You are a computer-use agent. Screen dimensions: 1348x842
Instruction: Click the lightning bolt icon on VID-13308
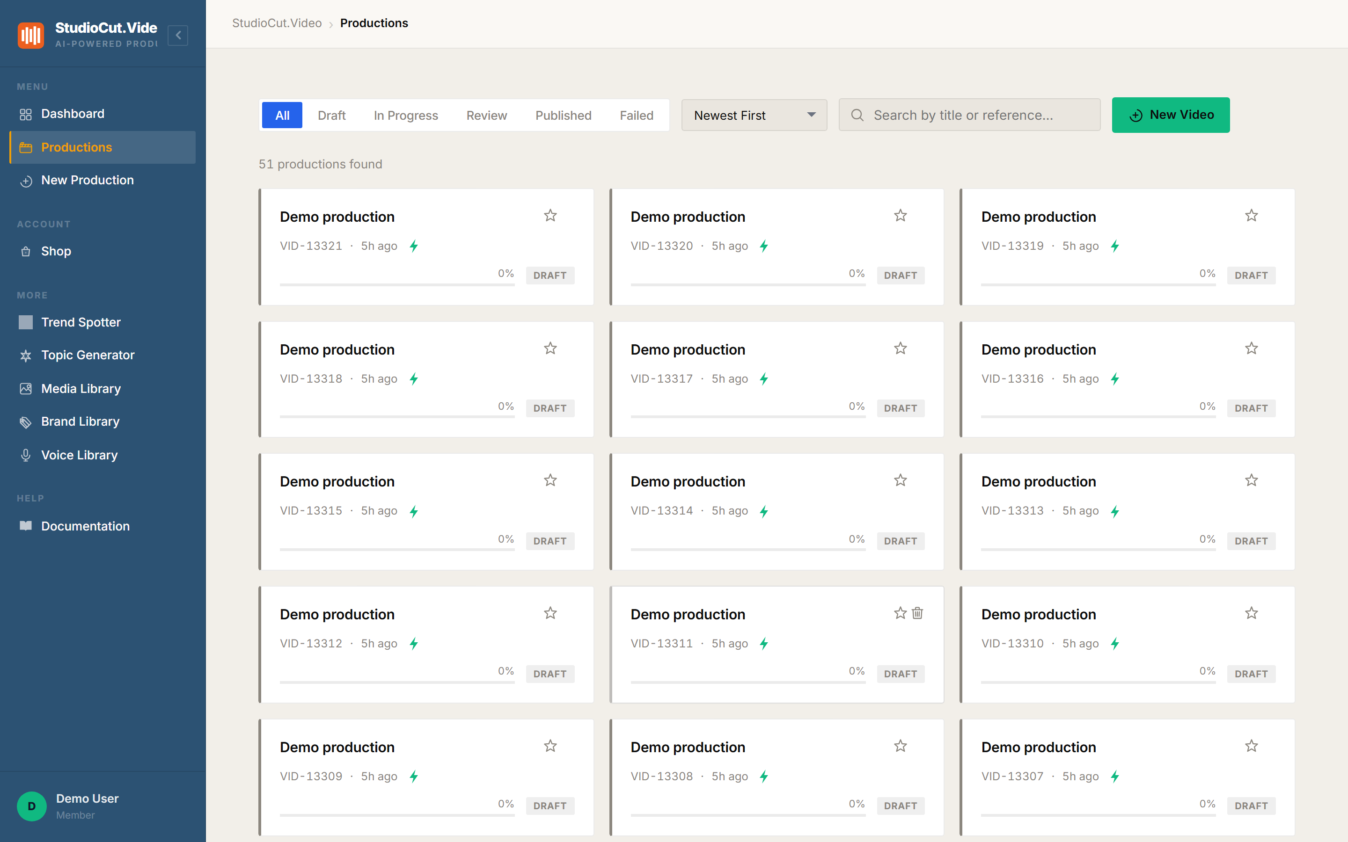[764, 777]
